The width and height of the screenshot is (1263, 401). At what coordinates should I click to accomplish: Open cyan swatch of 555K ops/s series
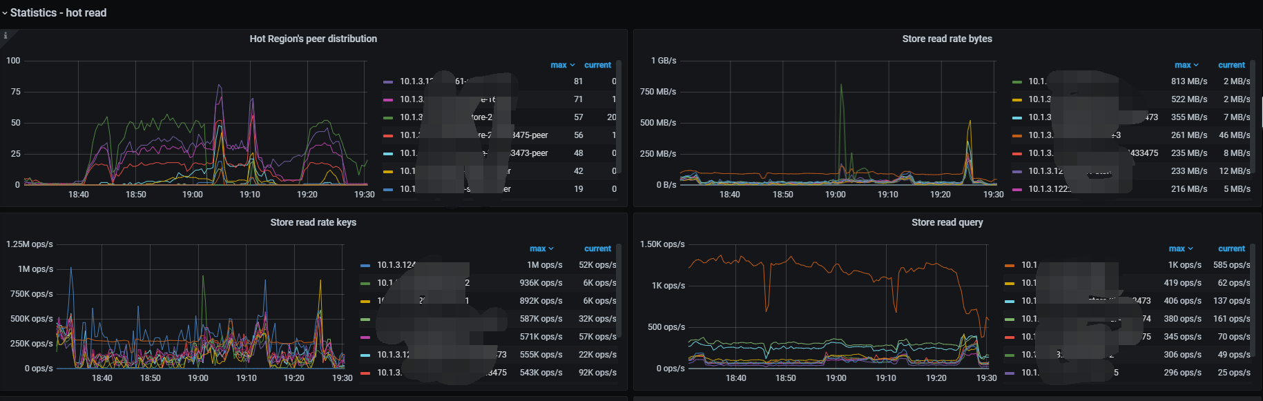365,355
